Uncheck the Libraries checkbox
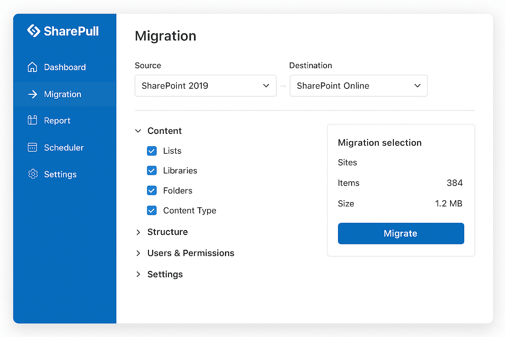The width and height of the screenshot is (505, 337). click(152, 171)
